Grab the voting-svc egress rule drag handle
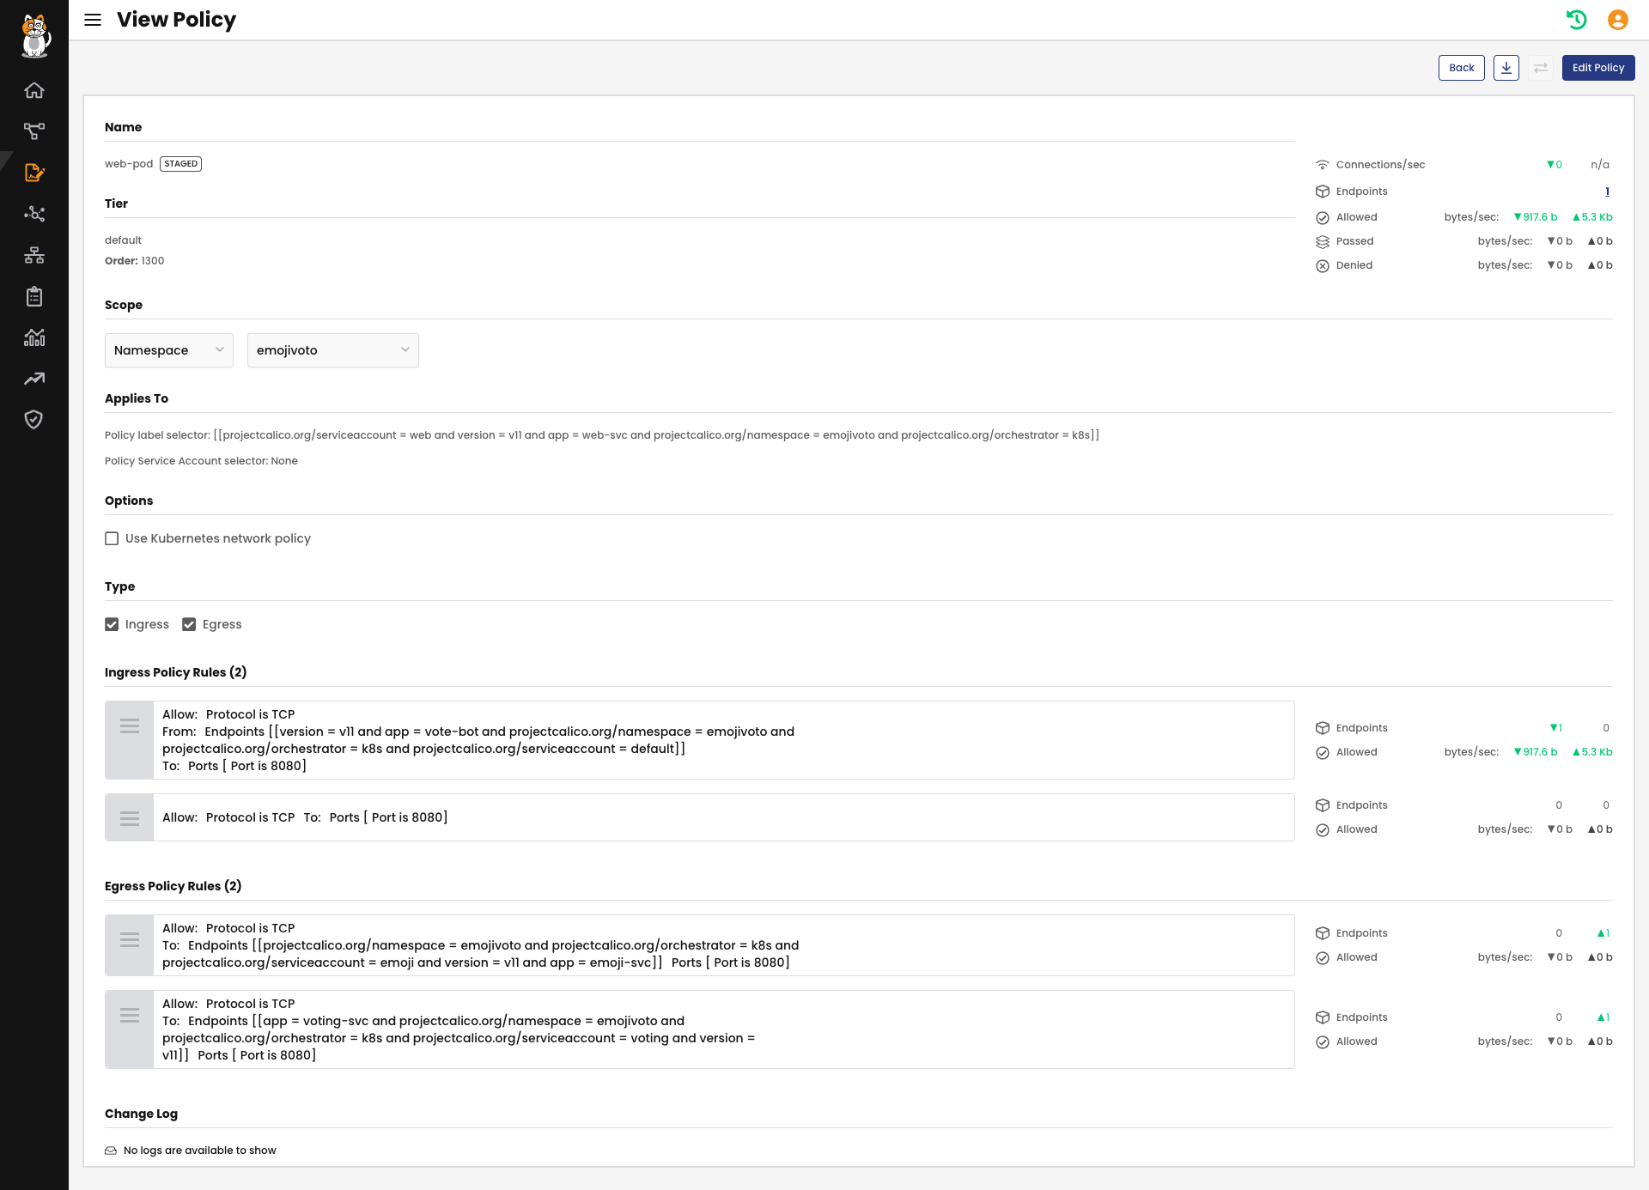1649x1190 pixels. click(x=130, y=1017)
